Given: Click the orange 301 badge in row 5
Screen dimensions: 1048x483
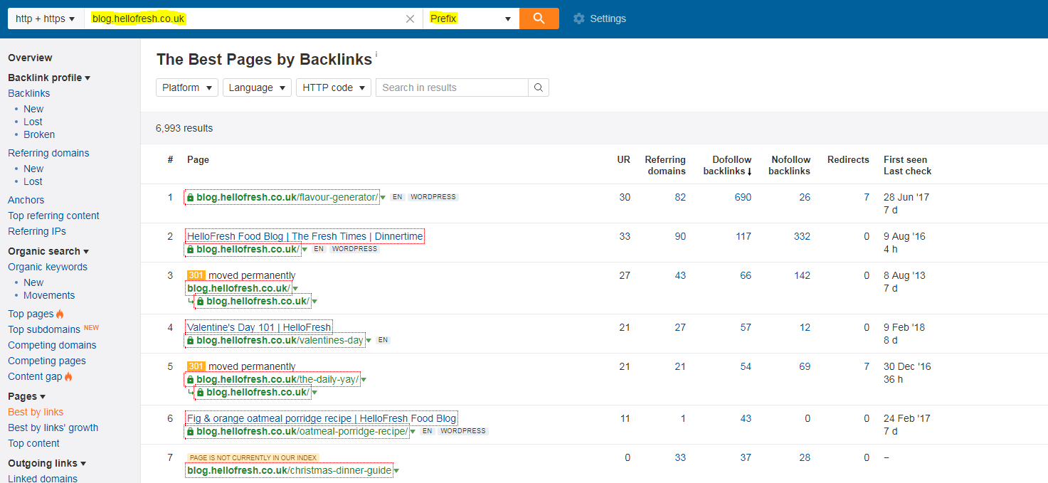Looking at the screenshot, I should (196, 366).
